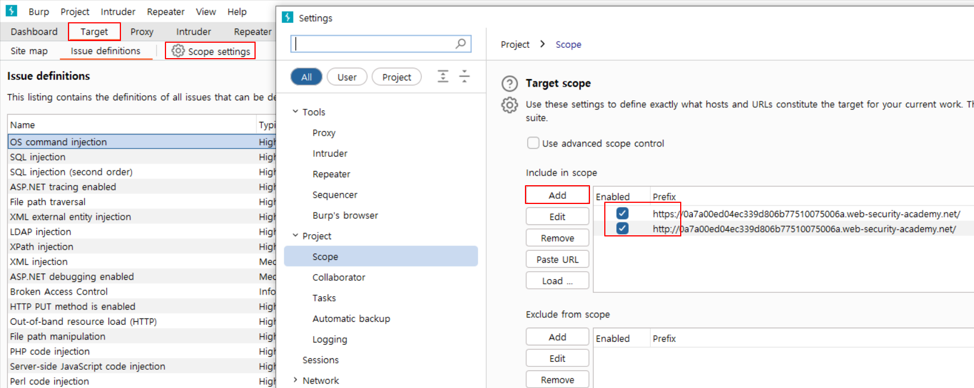This screenshot has width=974, height=388.
Task: Click Edit in Include in scope
Action: coord(557,217)
